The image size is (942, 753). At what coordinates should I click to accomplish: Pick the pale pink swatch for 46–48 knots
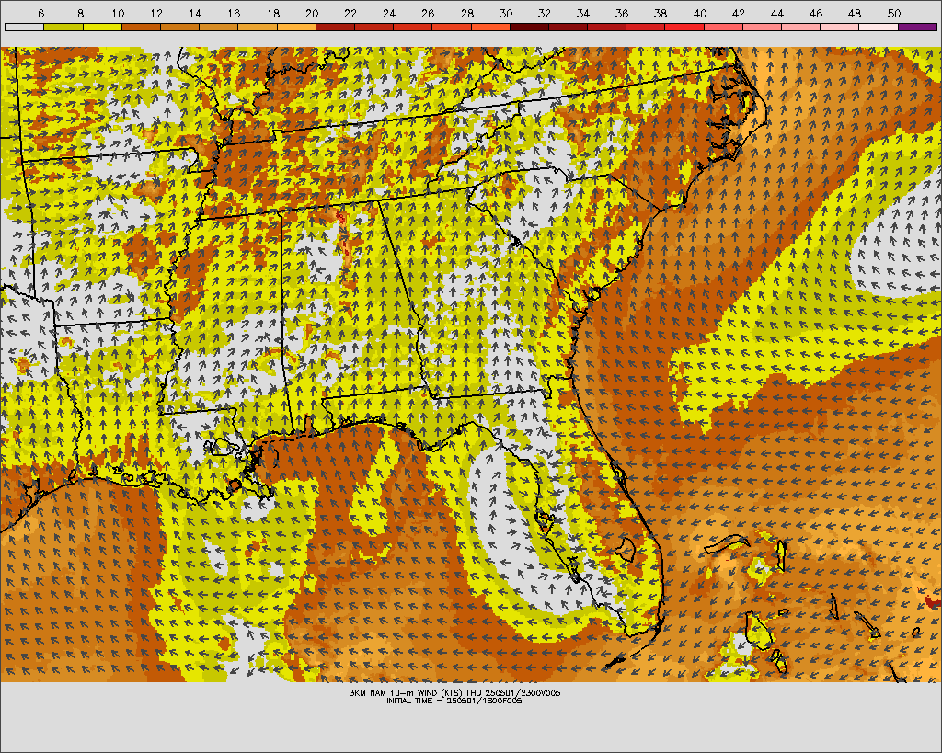pyautogui.click(x=841, y=27)
